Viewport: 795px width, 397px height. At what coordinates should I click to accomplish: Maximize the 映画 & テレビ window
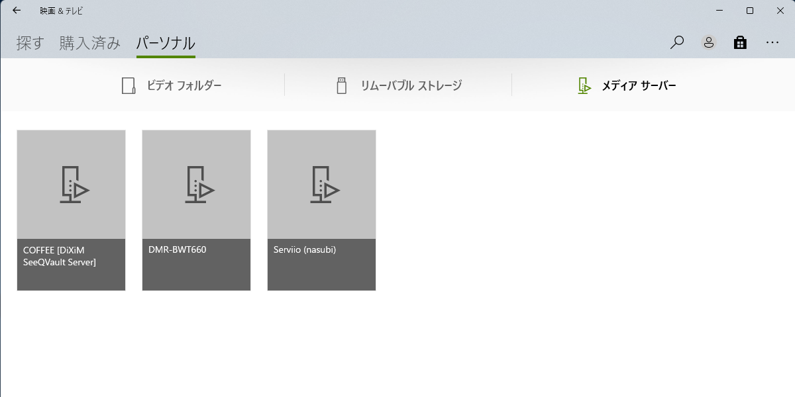750,11
